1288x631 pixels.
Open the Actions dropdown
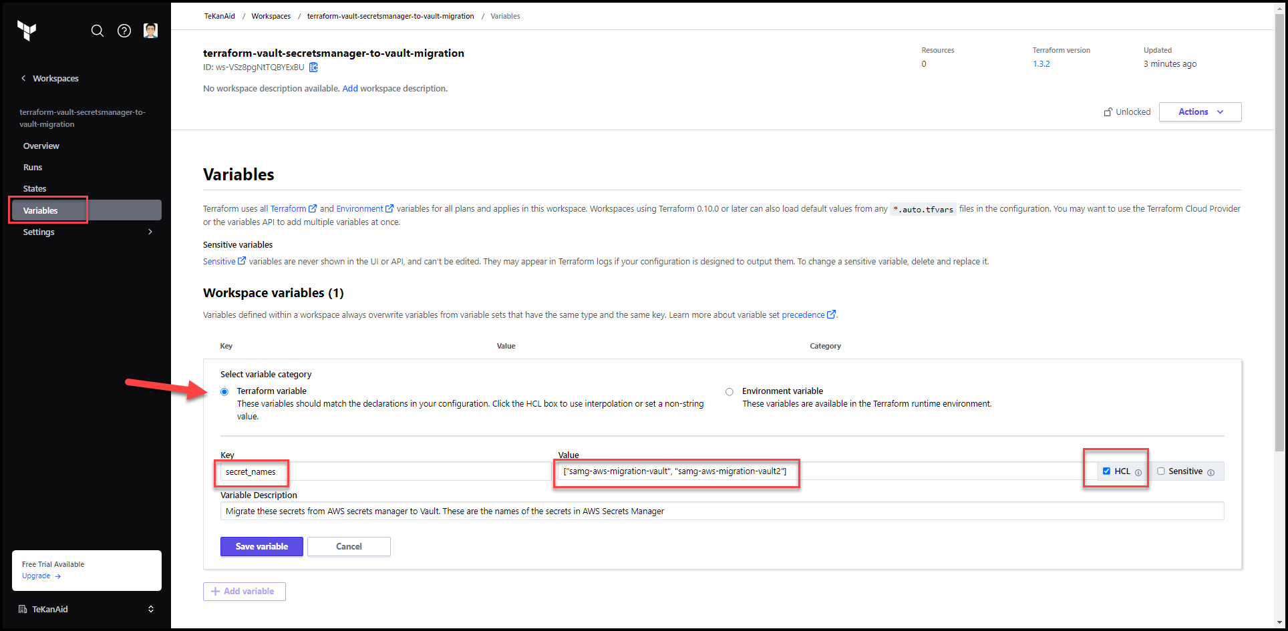point(1199,112)
